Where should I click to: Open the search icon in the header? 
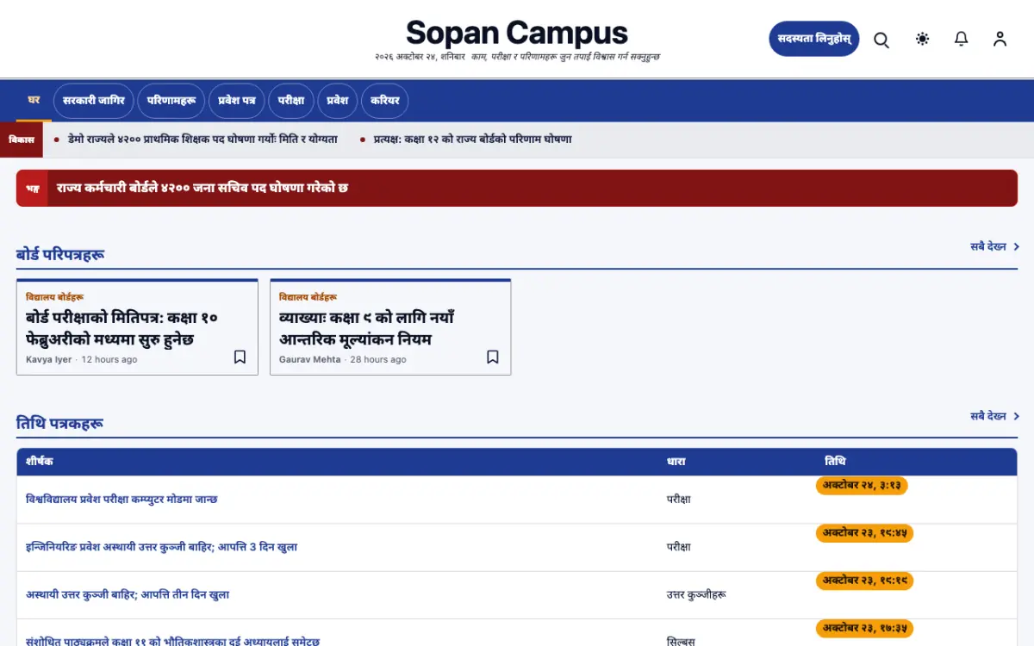[x=881, y=39]
